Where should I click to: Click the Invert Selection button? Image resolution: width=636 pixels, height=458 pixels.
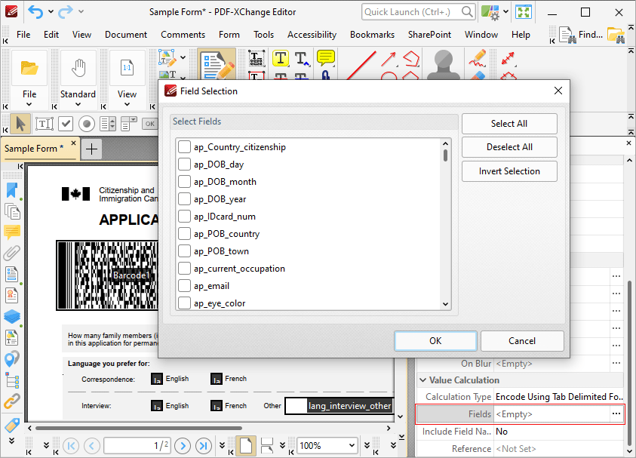click(x=509, y=171)
